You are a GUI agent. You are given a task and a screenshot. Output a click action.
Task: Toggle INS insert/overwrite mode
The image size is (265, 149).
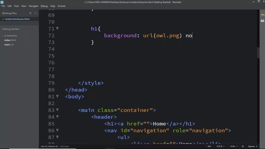[x=209, y=146]
